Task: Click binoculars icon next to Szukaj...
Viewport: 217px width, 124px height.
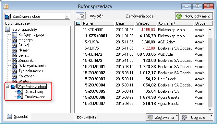Action: point(14,45)
